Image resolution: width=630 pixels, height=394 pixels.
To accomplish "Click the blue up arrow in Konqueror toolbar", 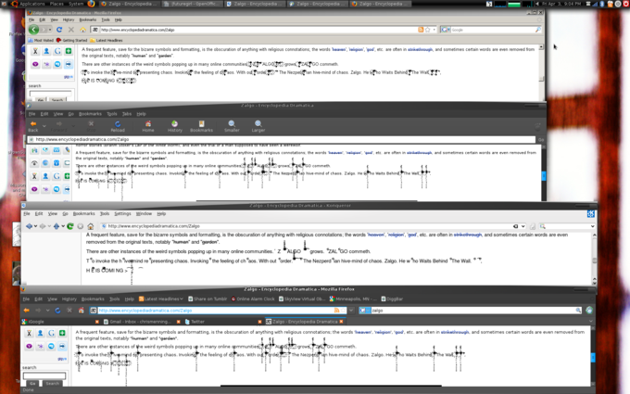I will coord(57,226).
